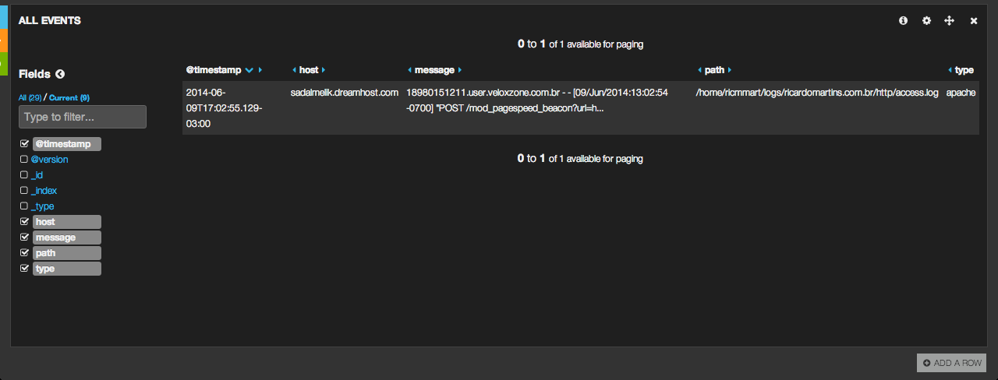Move host column left arrow
The width and height of the screenshot is (998, 380).
(293, 70)
